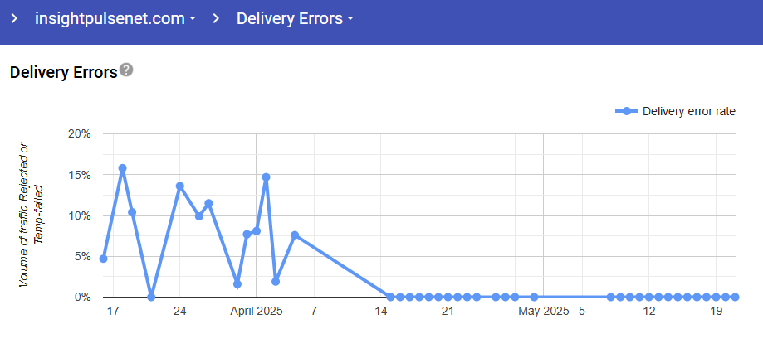Click the chevron between domain and Delivery Errors
Screen dimensions: 763x363
216,18
